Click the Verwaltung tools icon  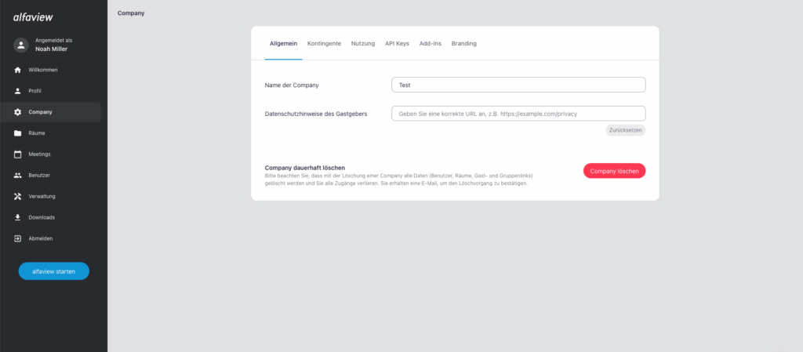17,196
